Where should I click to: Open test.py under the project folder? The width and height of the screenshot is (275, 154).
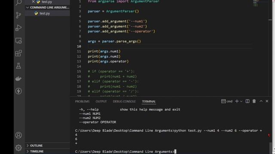(x=45, y=13)
